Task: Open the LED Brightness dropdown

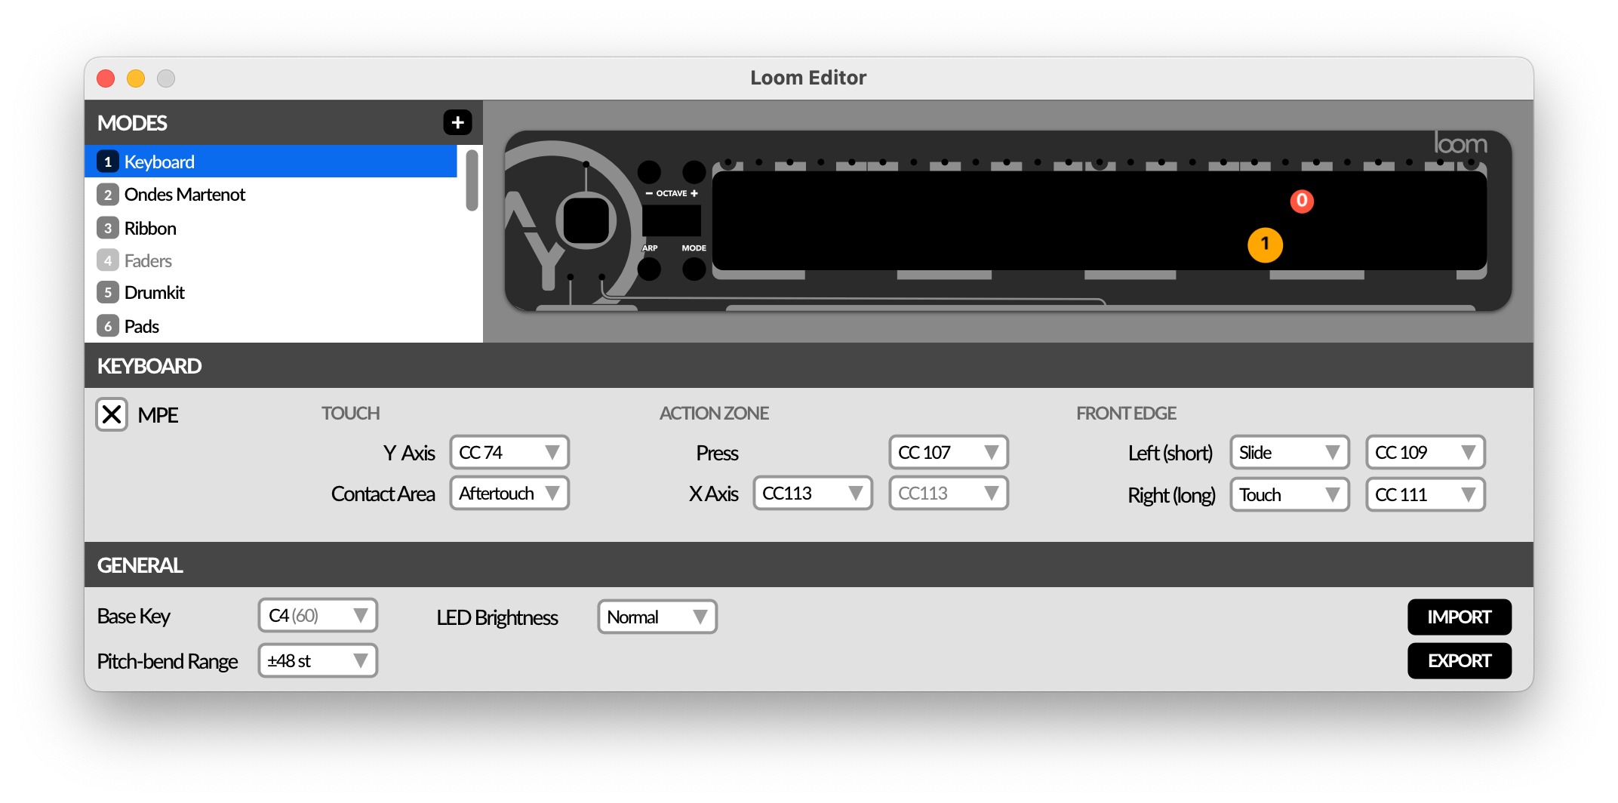Action: (656, 617)
